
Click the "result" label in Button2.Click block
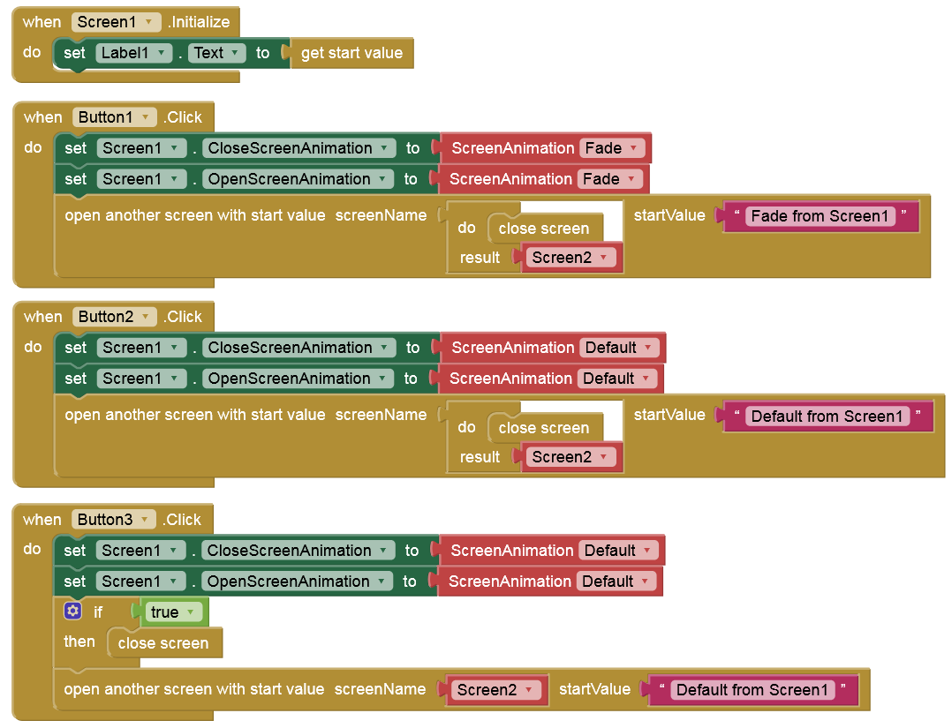480,457
